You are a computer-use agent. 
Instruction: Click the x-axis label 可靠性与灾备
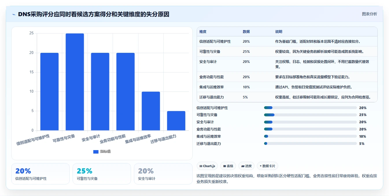tap(64, 139)
